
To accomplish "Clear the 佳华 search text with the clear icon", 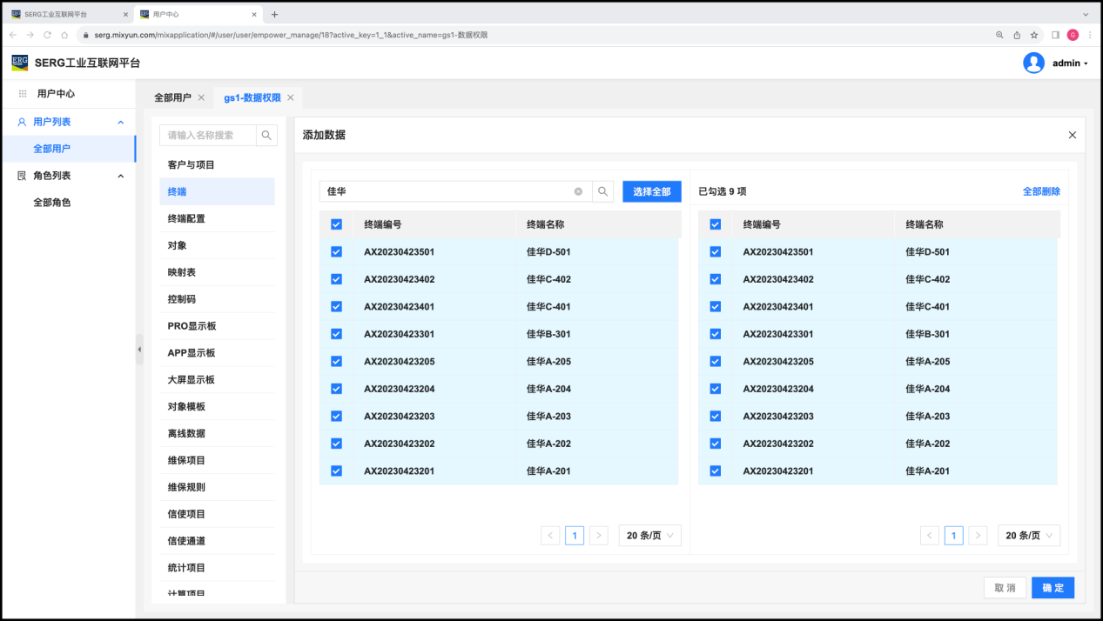I will pyautogui.click(x=578, y=191).
